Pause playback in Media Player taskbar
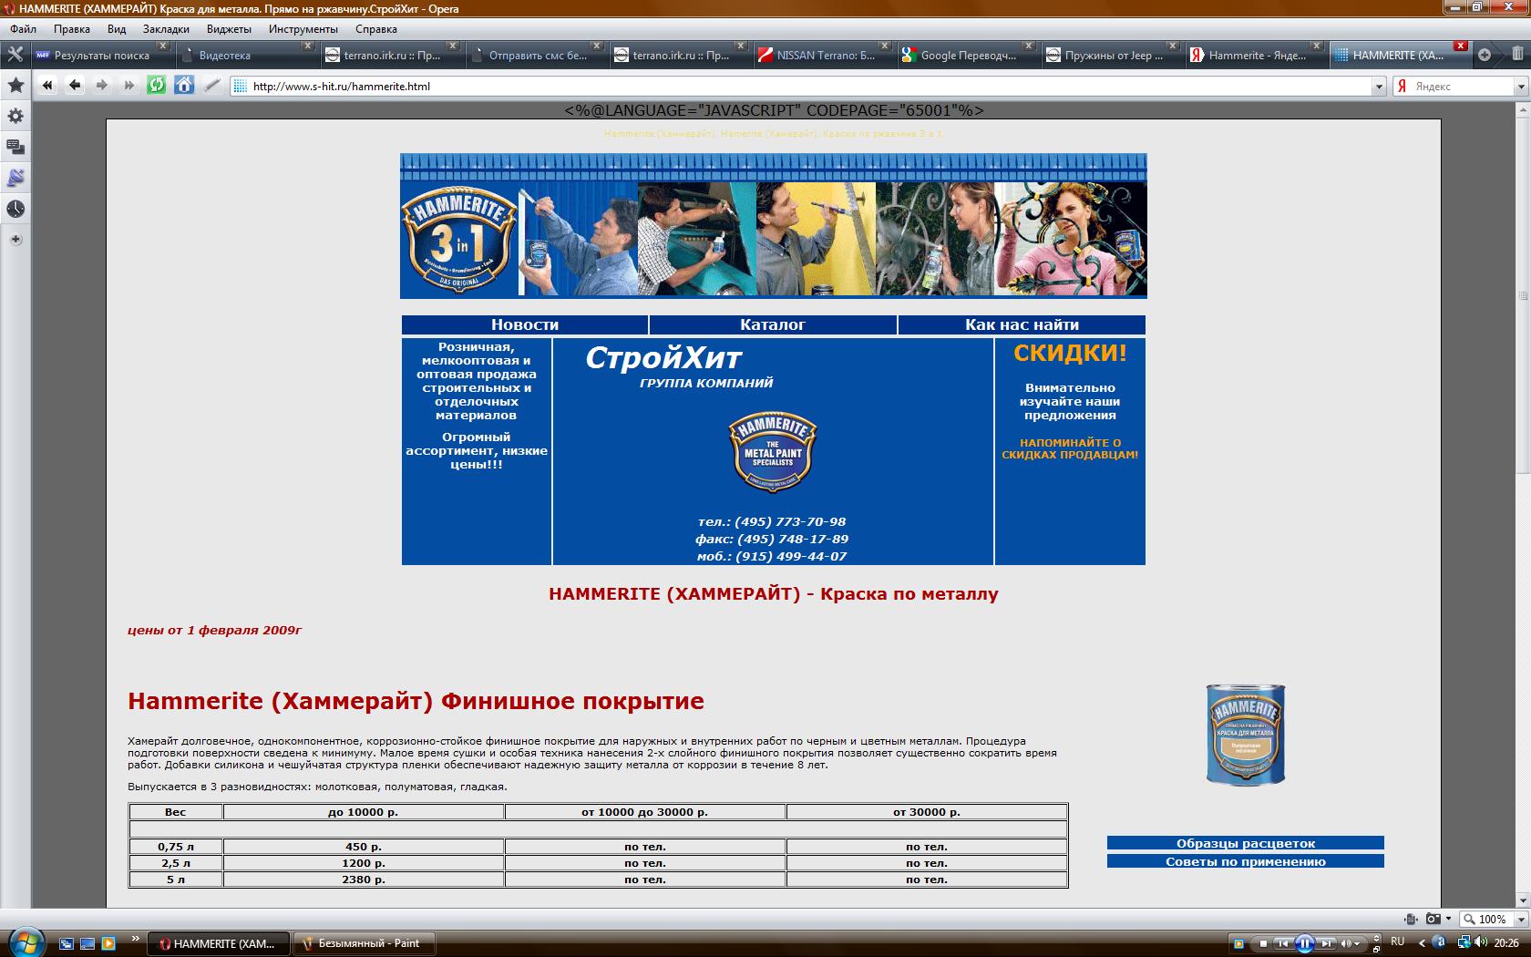 coord(1304,943)
